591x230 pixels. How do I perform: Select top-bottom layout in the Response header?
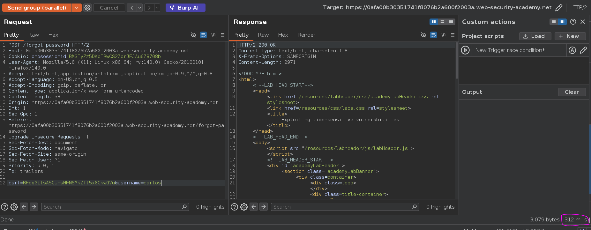pyautogui.click(x=442, y=22)
